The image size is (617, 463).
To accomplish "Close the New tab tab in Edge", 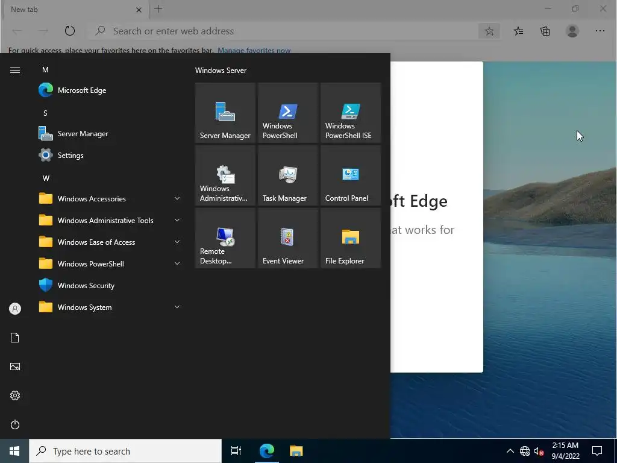I will [x=139, y=10].
